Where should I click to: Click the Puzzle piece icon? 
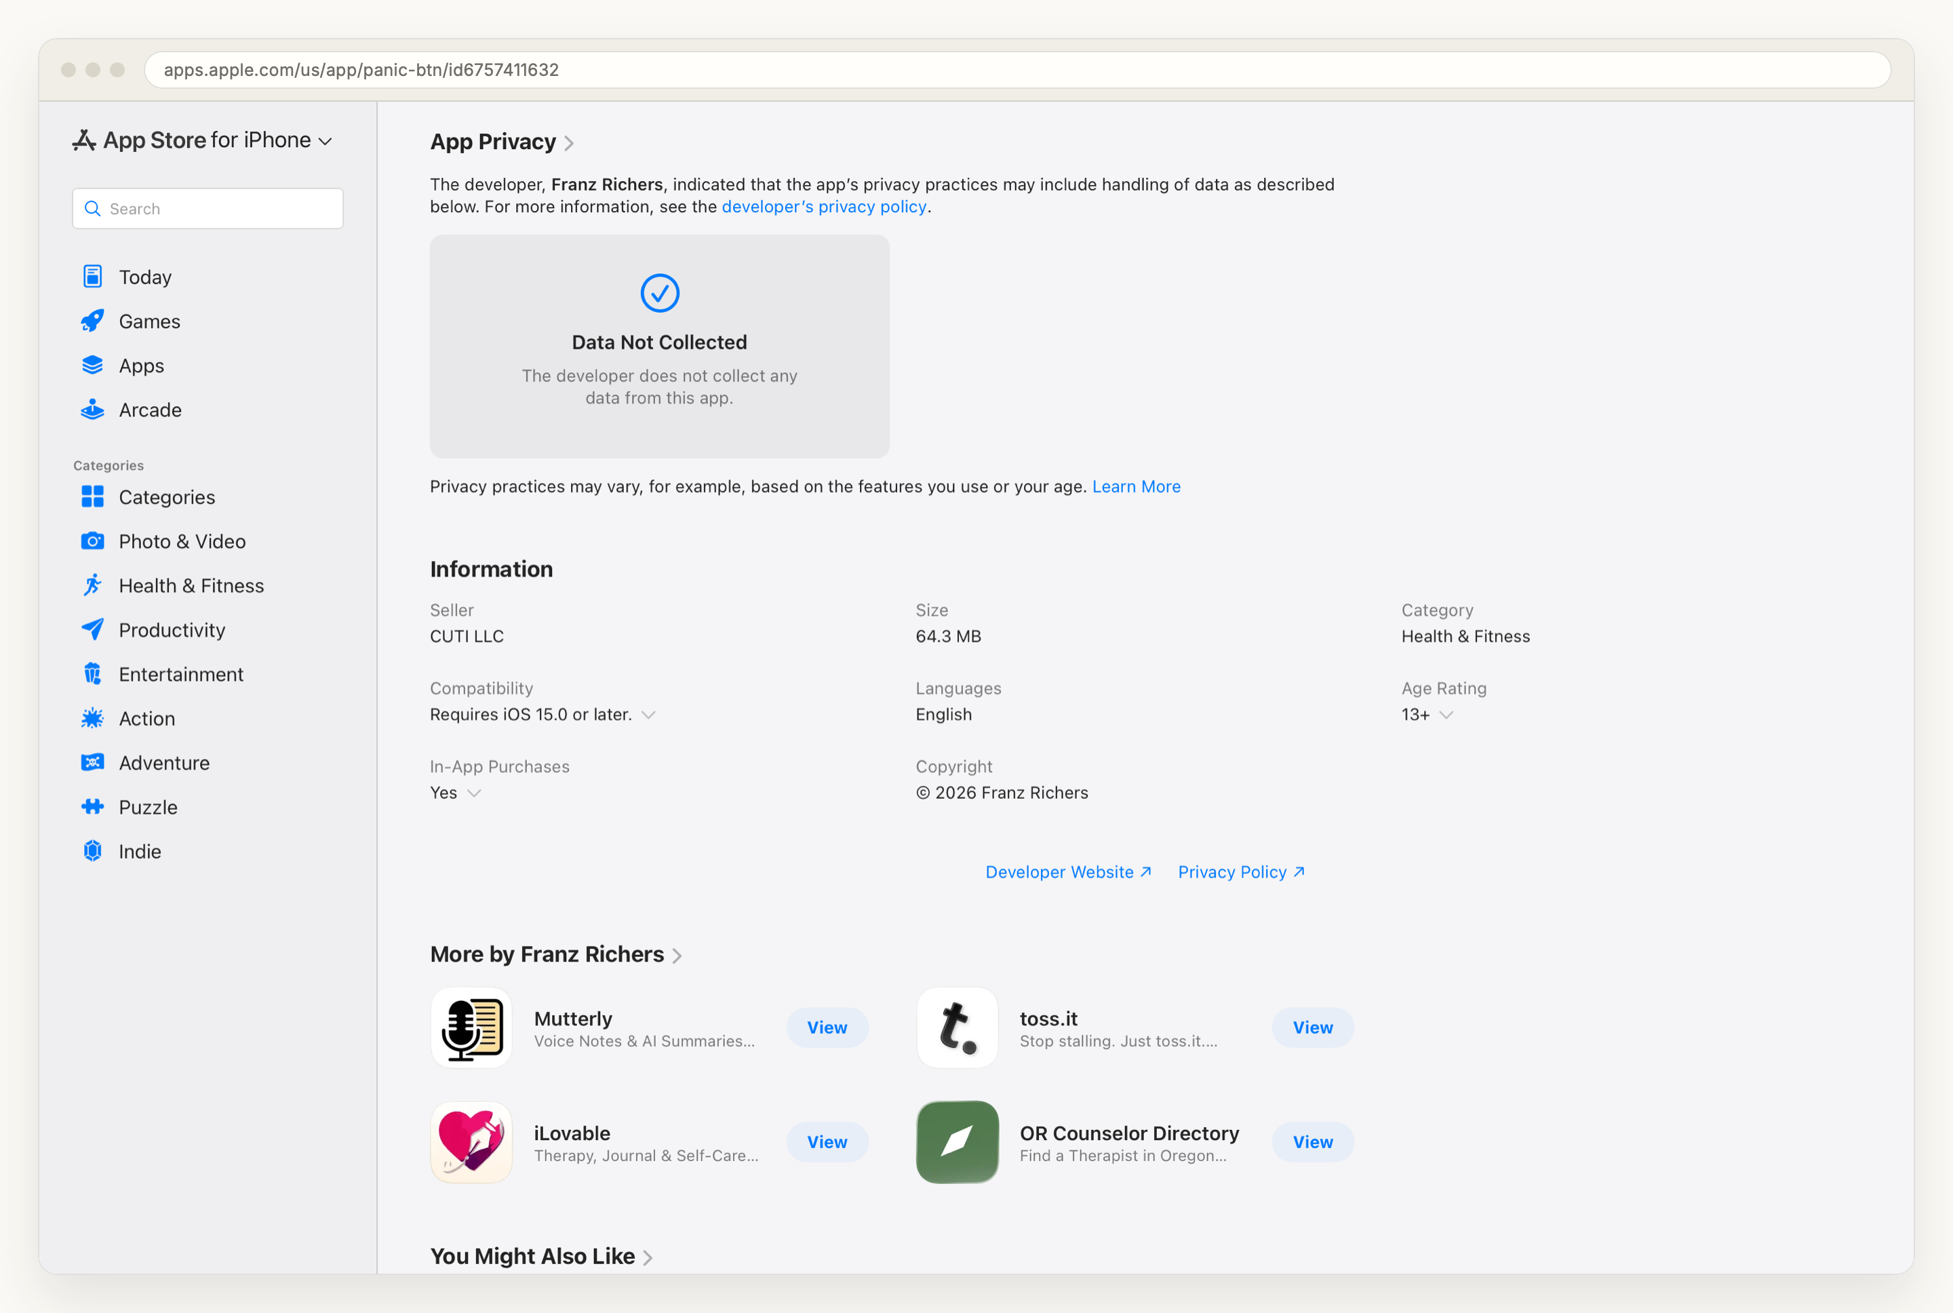tap(92, 807)
